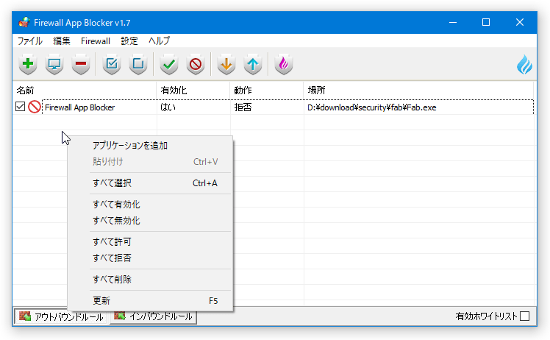
Task: Click the greyed 貼り付け context menu entry
Action: pos(150,162)
